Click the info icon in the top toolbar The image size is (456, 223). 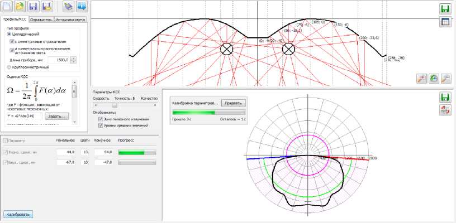(82, 7)
